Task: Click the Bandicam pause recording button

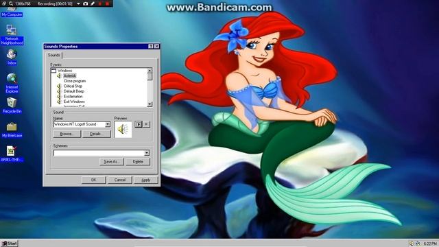Action: coord(100,3)
